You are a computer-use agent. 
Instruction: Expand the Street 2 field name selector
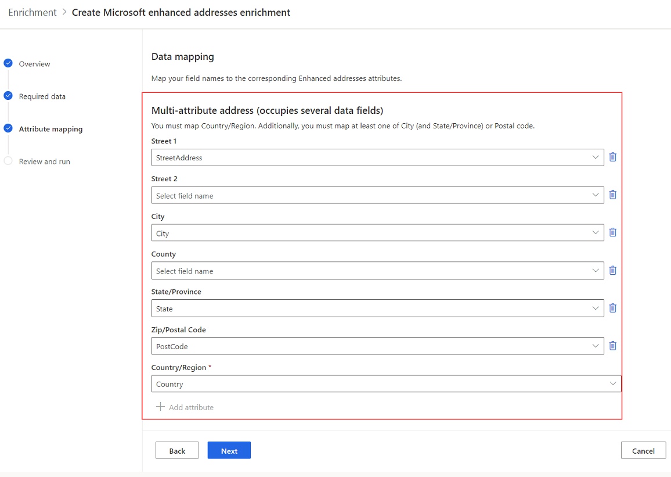[x=595, y=195]
